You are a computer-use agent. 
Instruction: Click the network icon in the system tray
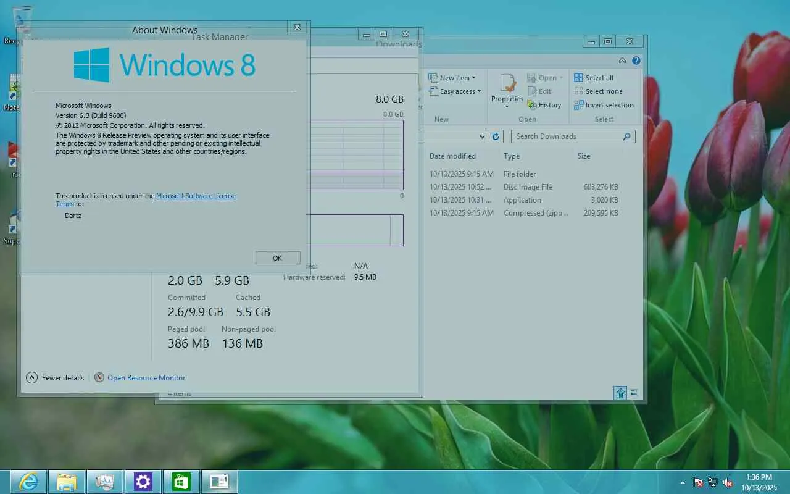(x=713, y=482)
